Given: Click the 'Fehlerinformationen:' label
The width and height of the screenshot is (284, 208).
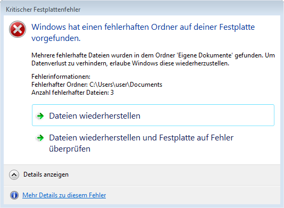Looking at the screenshot, I should coord(61,77).
